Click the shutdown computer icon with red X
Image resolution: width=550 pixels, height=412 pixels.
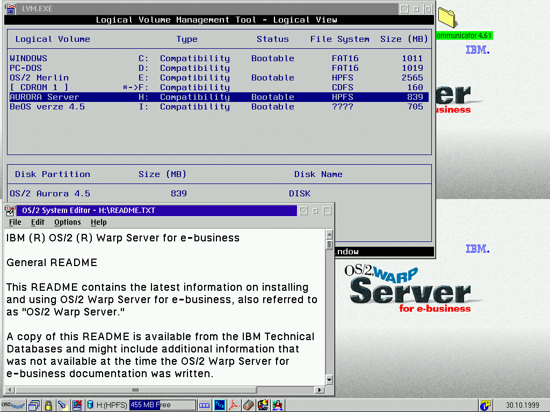pyautogui.click(x=77, y=404)
